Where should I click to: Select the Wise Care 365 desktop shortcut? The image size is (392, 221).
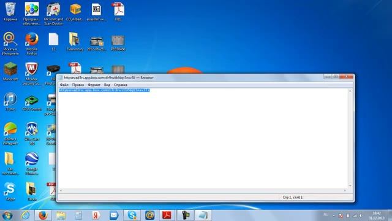click(x=32, y=134)
